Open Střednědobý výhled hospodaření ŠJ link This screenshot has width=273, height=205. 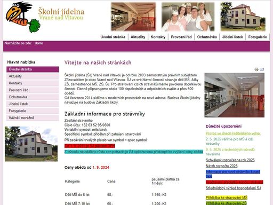234,188
